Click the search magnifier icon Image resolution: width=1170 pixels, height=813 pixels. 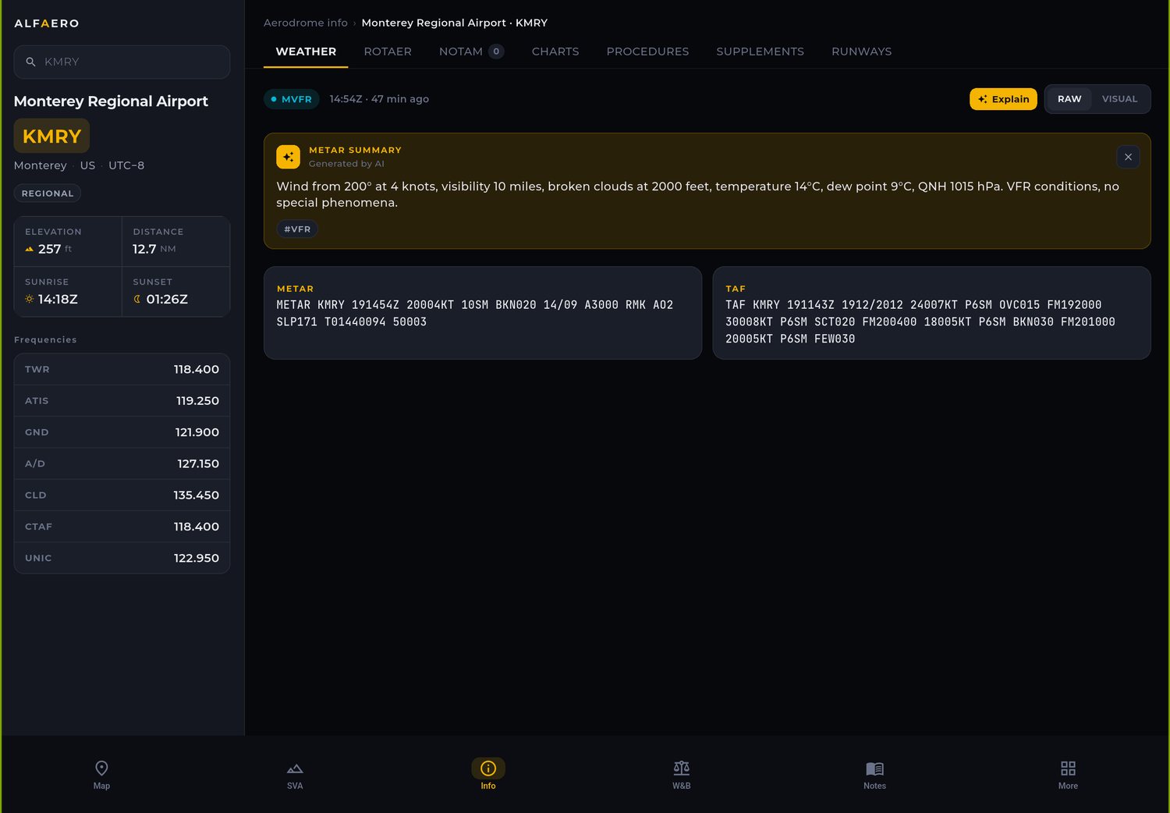tap(31, 62)
